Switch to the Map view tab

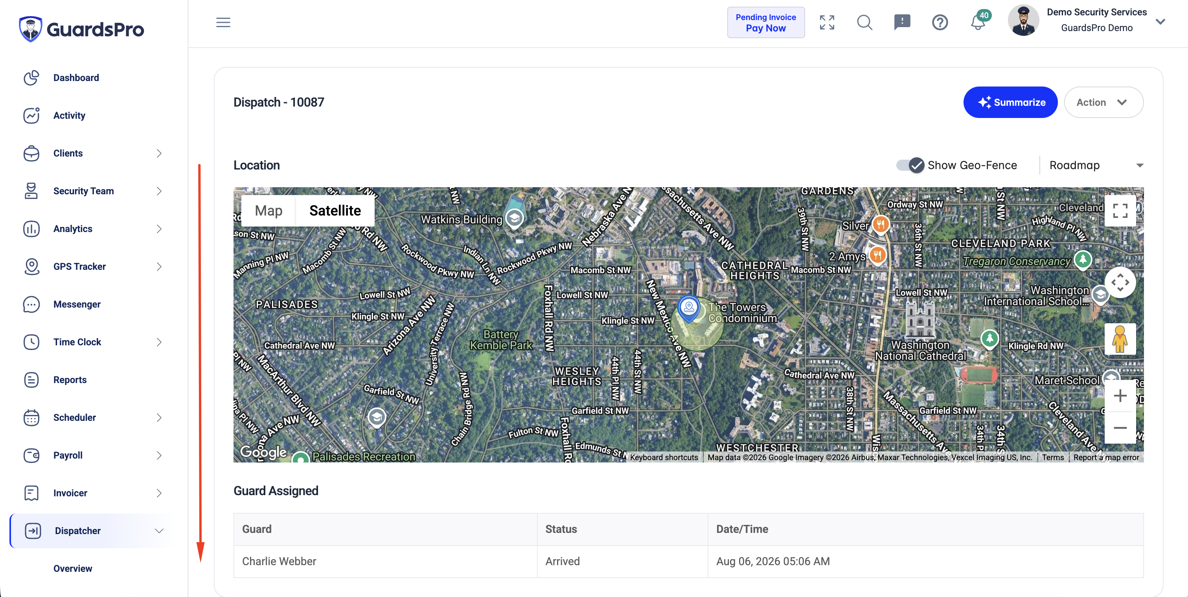pos(268,210)
